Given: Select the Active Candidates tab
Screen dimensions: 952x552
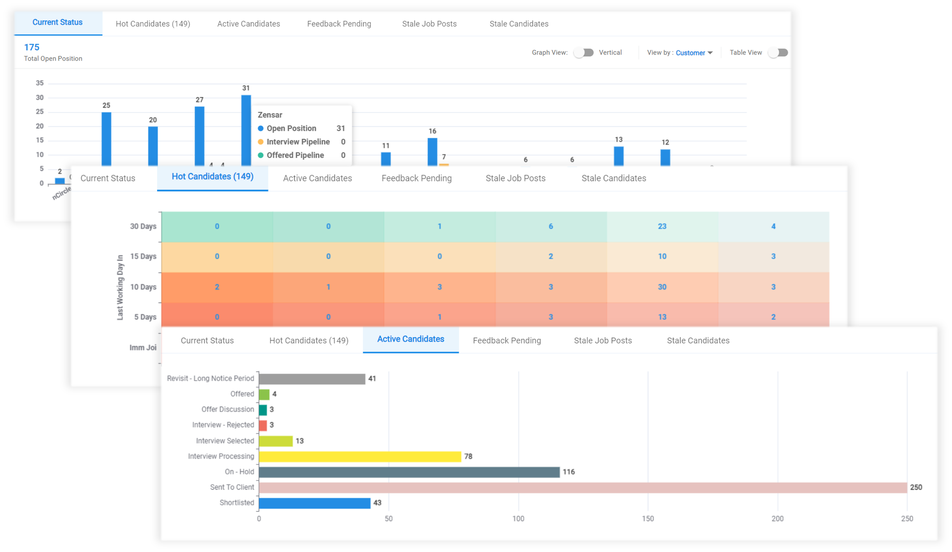Looking at the screenshot, I should tap(410, 339).
